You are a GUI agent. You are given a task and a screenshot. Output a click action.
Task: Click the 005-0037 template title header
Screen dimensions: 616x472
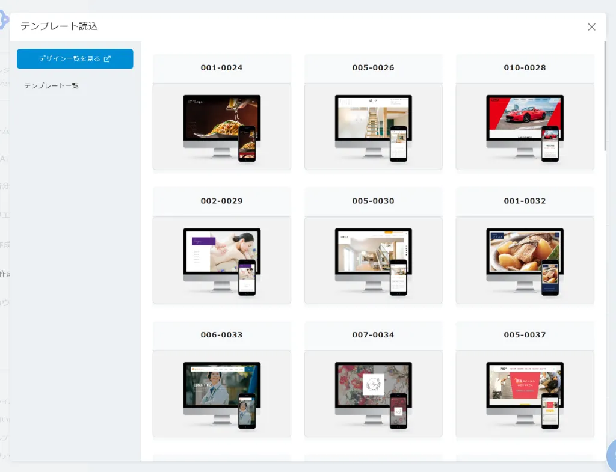[x=525, y=335]
